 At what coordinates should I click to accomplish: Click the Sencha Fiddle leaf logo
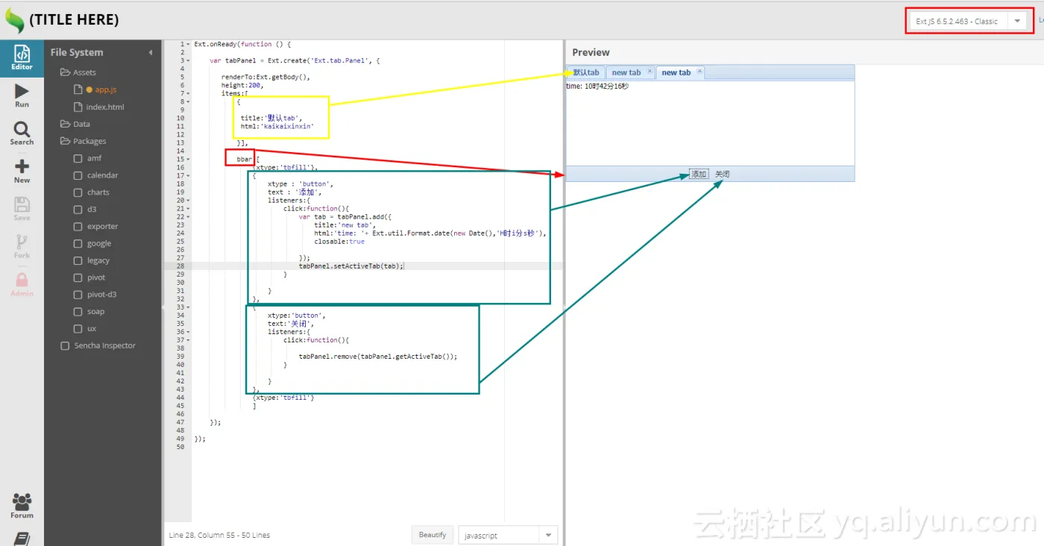point(14,20)
